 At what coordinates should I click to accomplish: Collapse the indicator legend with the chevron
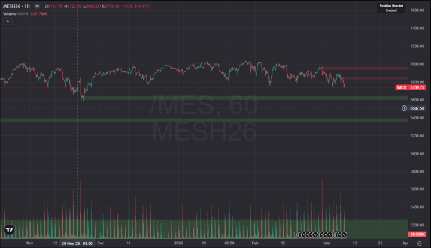click(x=8, y=22)
